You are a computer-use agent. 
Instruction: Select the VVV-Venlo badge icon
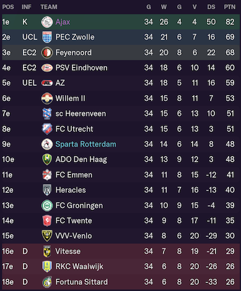47,236
